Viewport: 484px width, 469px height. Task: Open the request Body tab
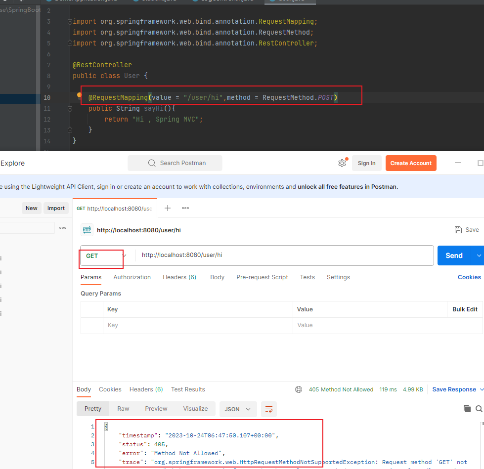[217, 277]
